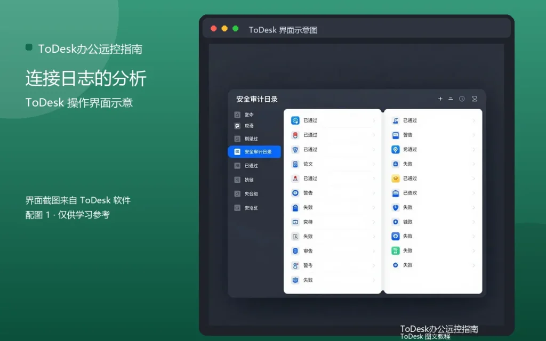The width and height of the screenshot is (546, 341).
Task: Click the blue hexagon icon beside 已通过
Action: pyautogui.click(x=295, y=120)
